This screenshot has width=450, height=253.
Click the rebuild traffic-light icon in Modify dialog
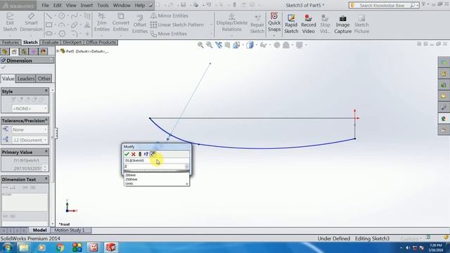click(x=140, y=154)
